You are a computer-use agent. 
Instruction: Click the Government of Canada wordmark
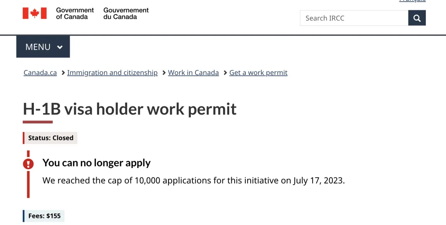coord(75,13)
